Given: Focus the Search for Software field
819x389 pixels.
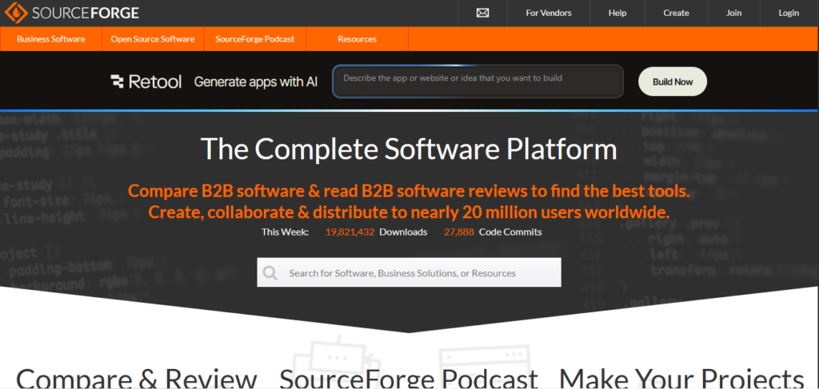Looking at the screenshot, I should pyautogui.click(x=409, y=272).
